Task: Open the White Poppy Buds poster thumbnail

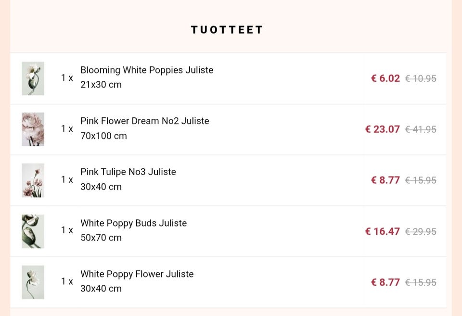Action: pyautogui.click(x=33, y=231)
